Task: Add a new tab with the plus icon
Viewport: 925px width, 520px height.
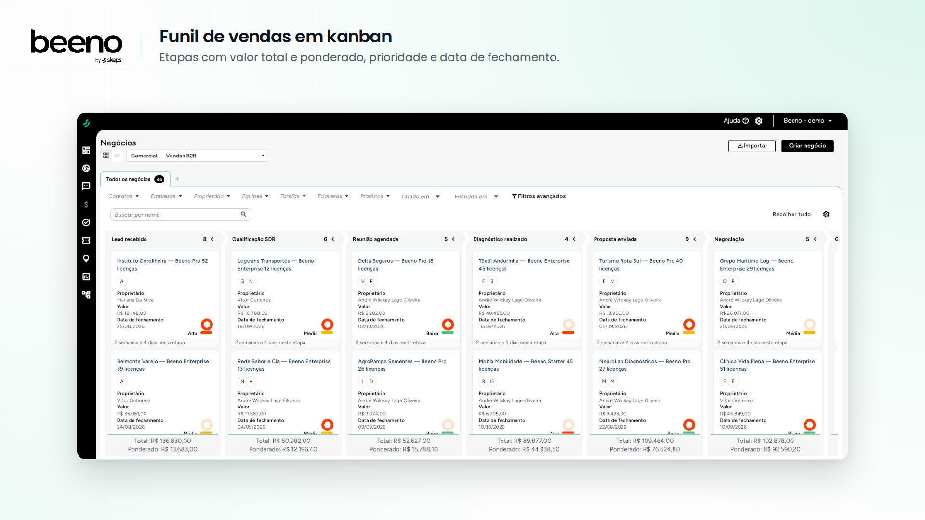Action: 177,179
